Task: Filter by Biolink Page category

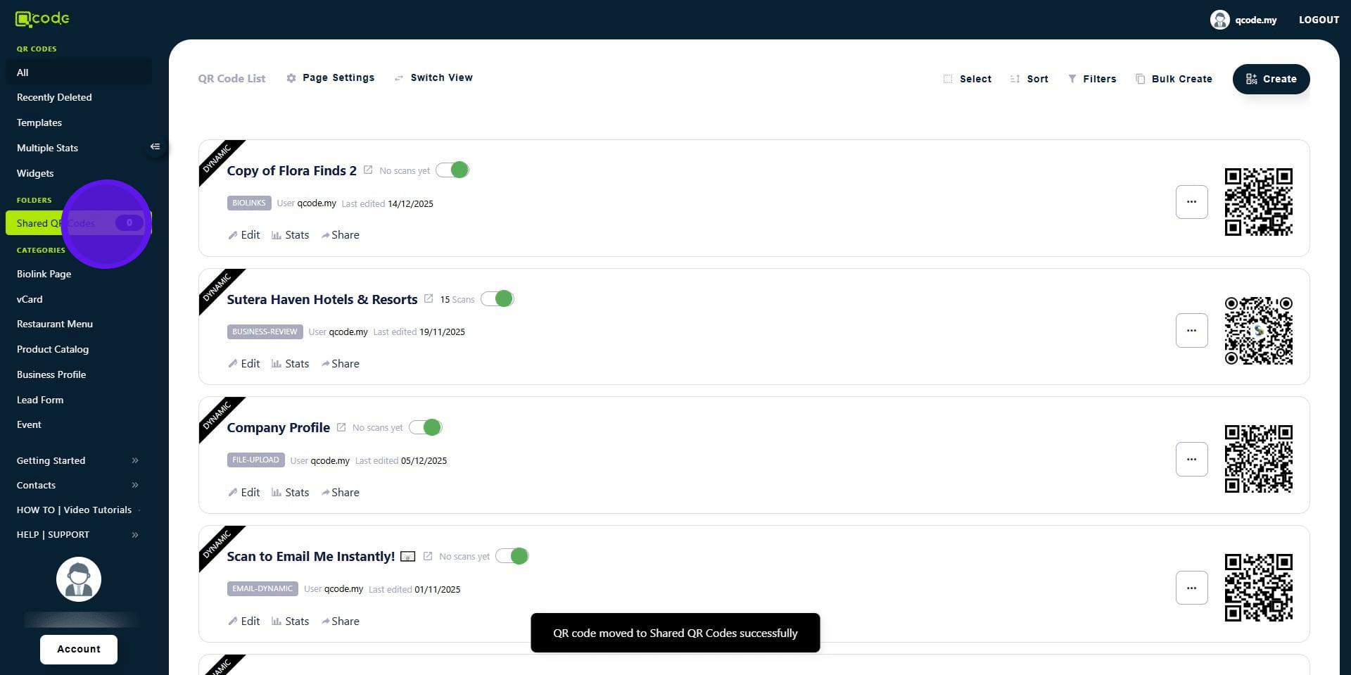Action: 44,274
